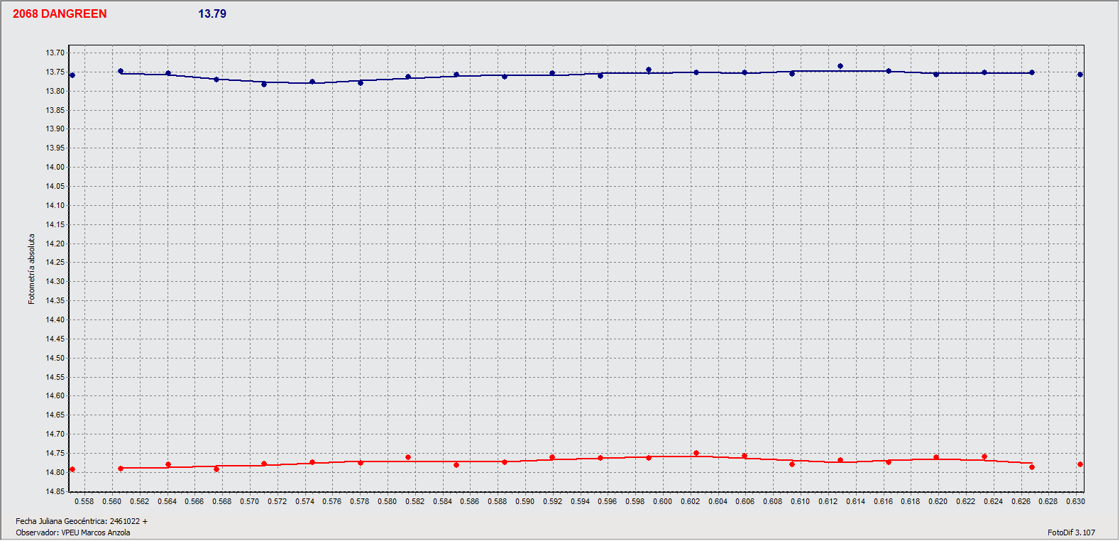
Task: Click the red title "2068 DANGREEN"
Action: click(x=60, y=14)
